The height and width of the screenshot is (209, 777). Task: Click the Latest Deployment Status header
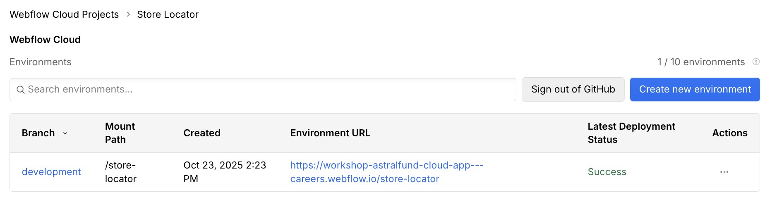coord(631,133)
